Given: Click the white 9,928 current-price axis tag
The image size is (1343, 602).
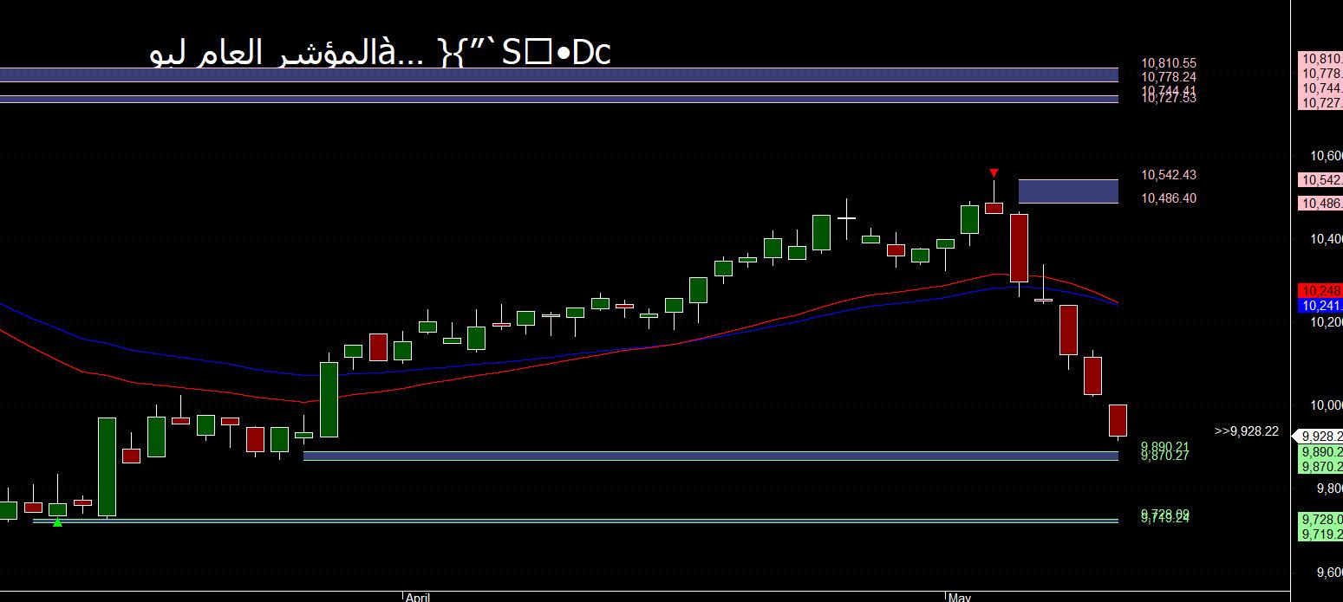Looking at the screenshot, I should (x=1319, y=437).
